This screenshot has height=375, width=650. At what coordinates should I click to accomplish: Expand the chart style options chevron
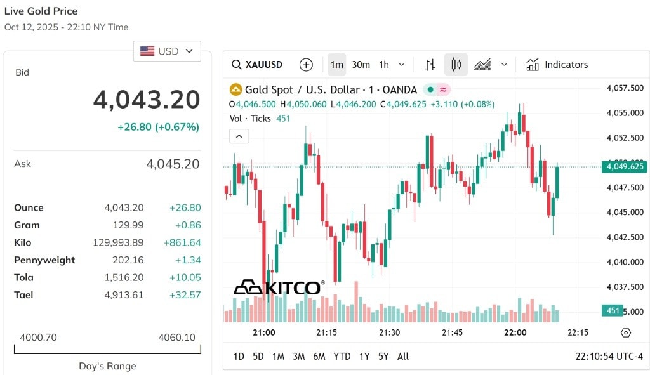point(504,65)
